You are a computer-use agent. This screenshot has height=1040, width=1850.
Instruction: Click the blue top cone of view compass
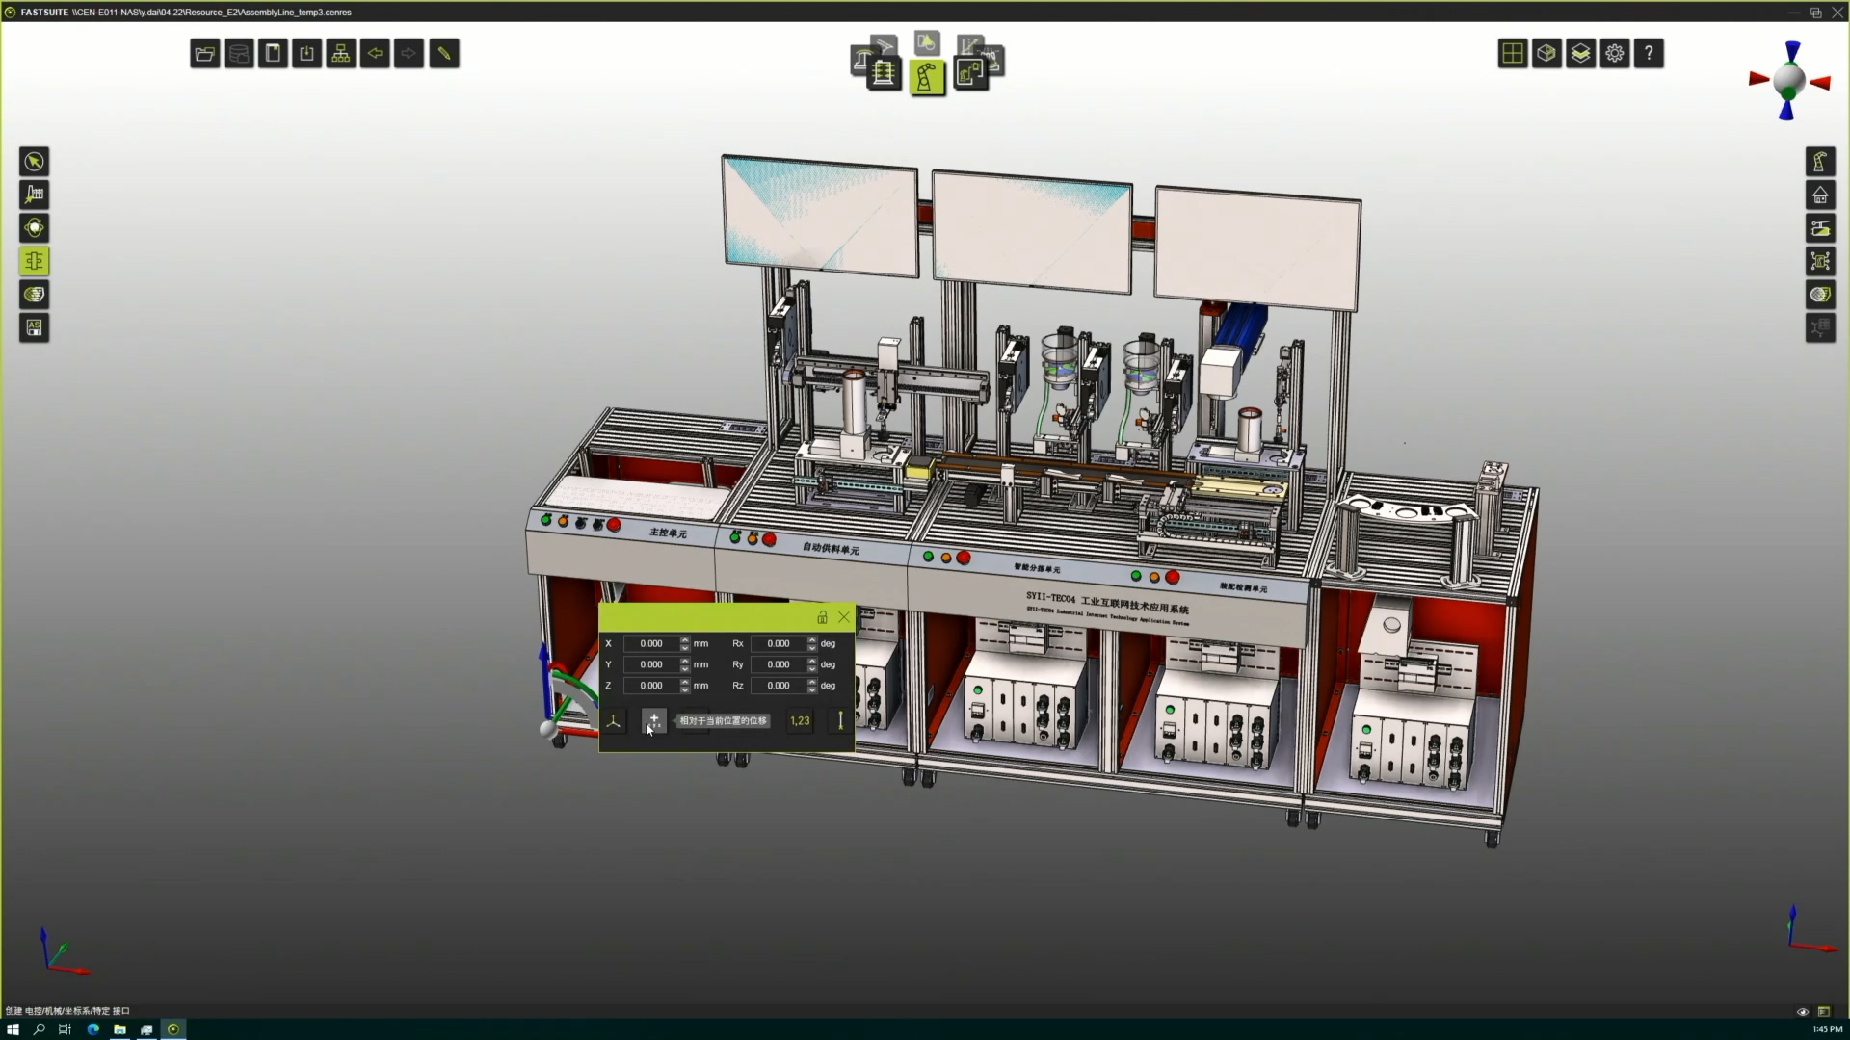coord(1792,51)
